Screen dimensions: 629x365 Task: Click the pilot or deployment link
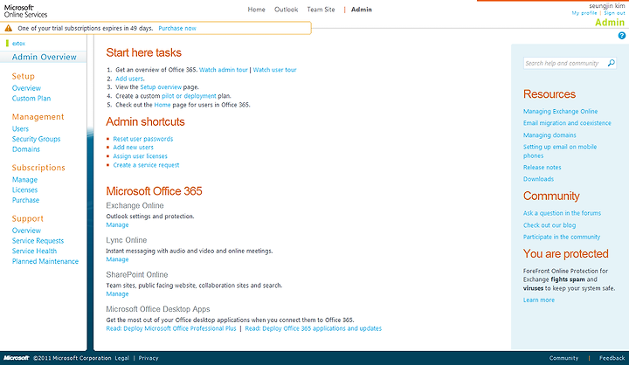[x=189, y=96]
